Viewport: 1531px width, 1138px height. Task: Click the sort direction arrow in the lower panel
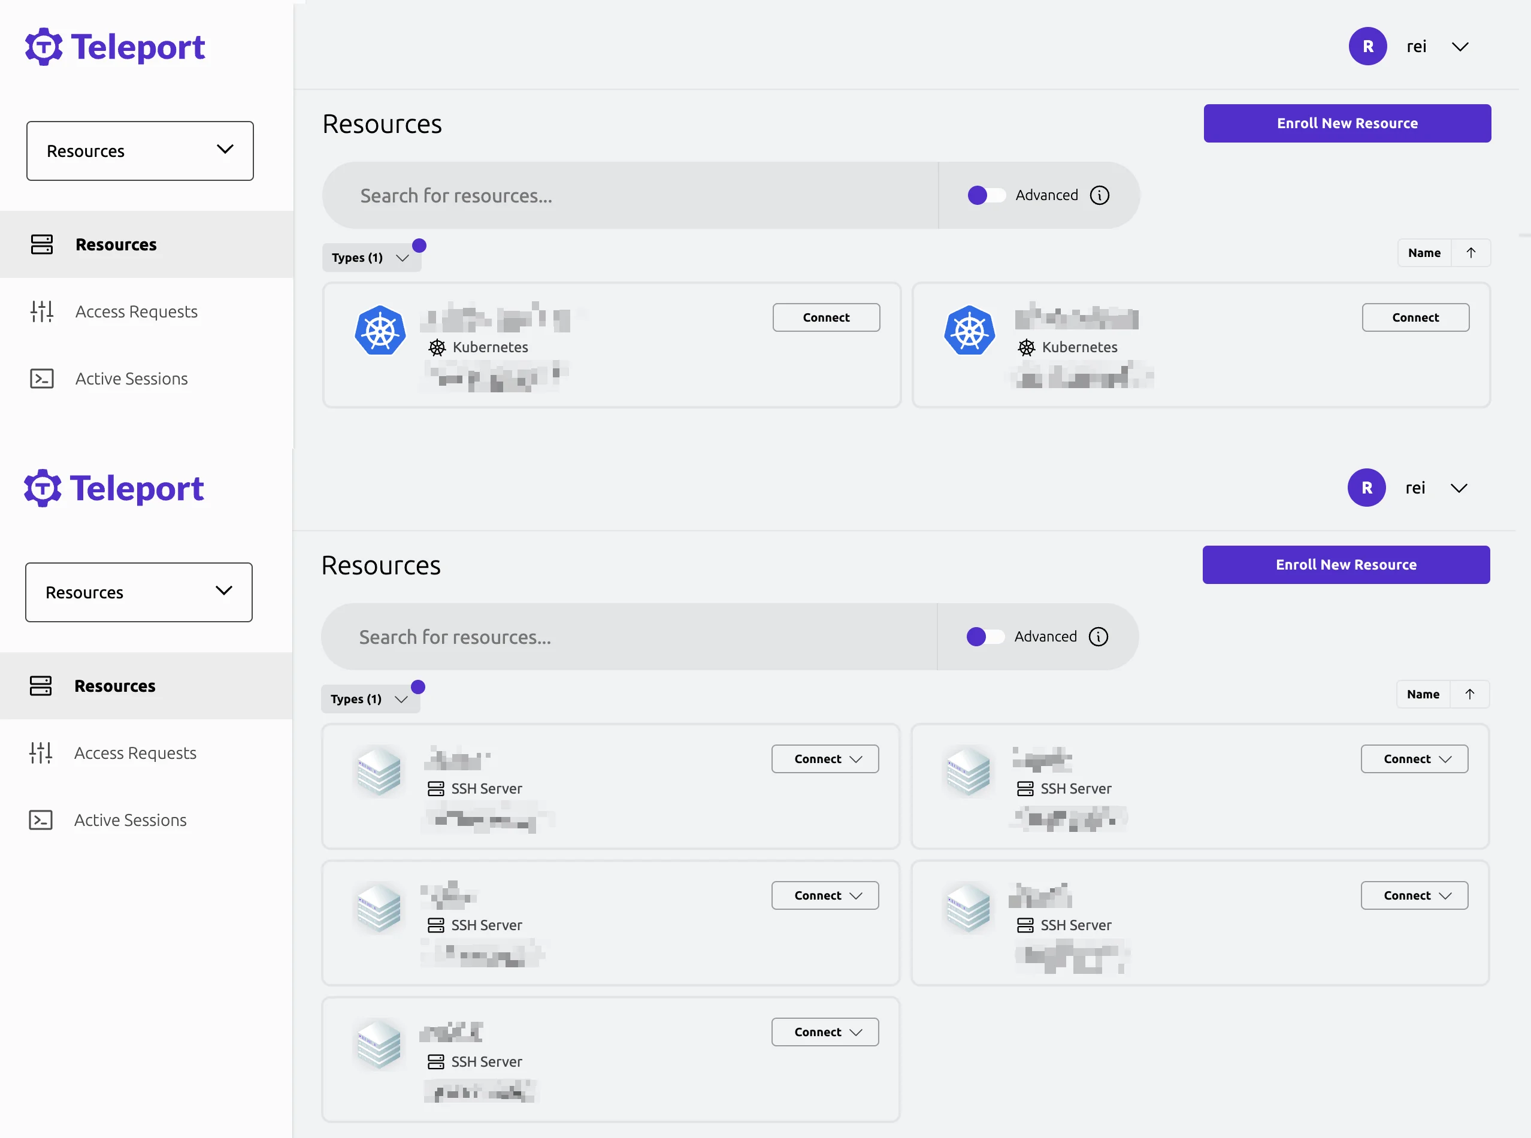(1469, 694)
